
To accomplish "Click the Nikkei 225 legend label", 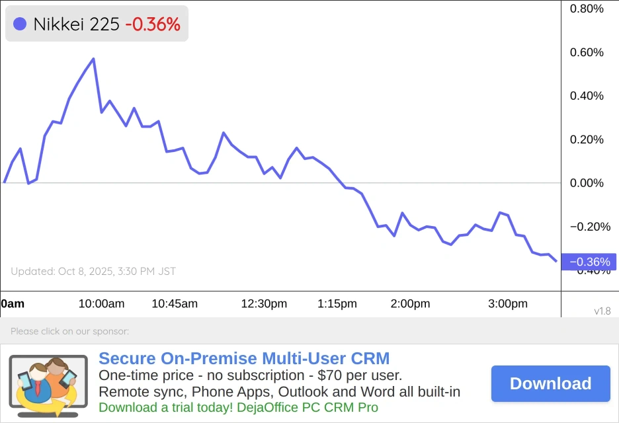I will tap(76, 24).
